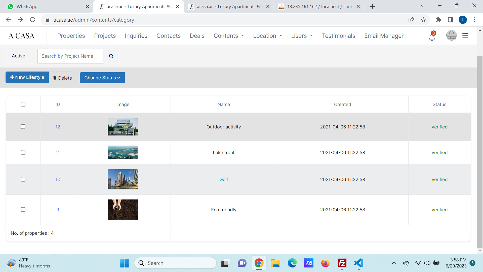This screenshot has width=483, height=272.
Task: Open browser extensions puzzle icon
Action: click(x=438, y=20)
